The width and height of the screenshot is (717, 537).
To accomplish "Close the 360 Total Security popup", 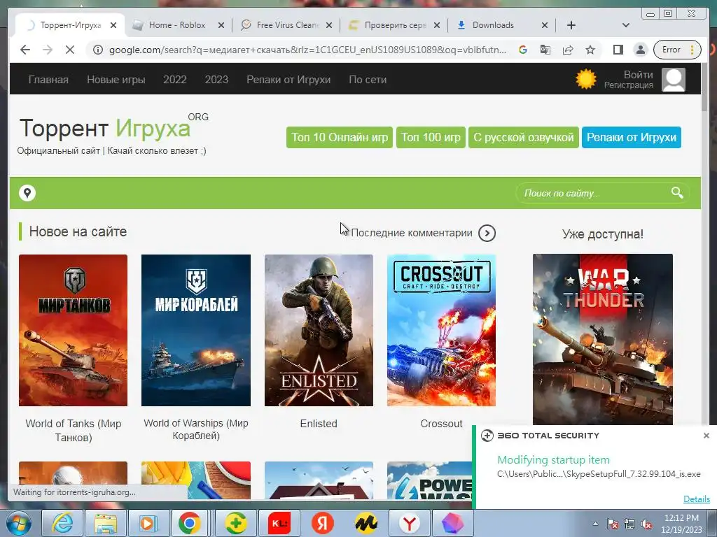I will click(706, 436).
